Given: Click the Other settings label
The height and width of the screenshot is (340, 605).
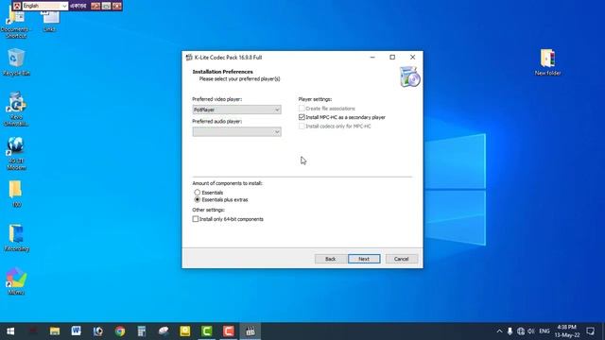Looking at the screenshot, I should pyautogui.click(x=208, y=210).
